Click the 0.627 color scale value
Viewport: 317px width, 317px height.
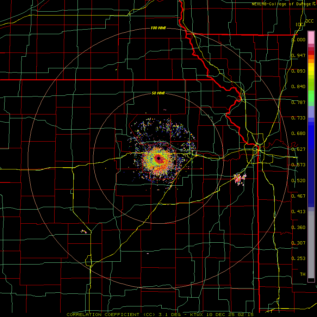pyautogui.click(x=298, y=149)
